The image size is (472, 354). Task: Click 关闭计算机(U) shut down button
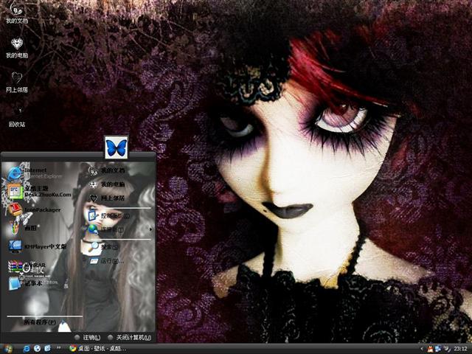coord(130,338)
